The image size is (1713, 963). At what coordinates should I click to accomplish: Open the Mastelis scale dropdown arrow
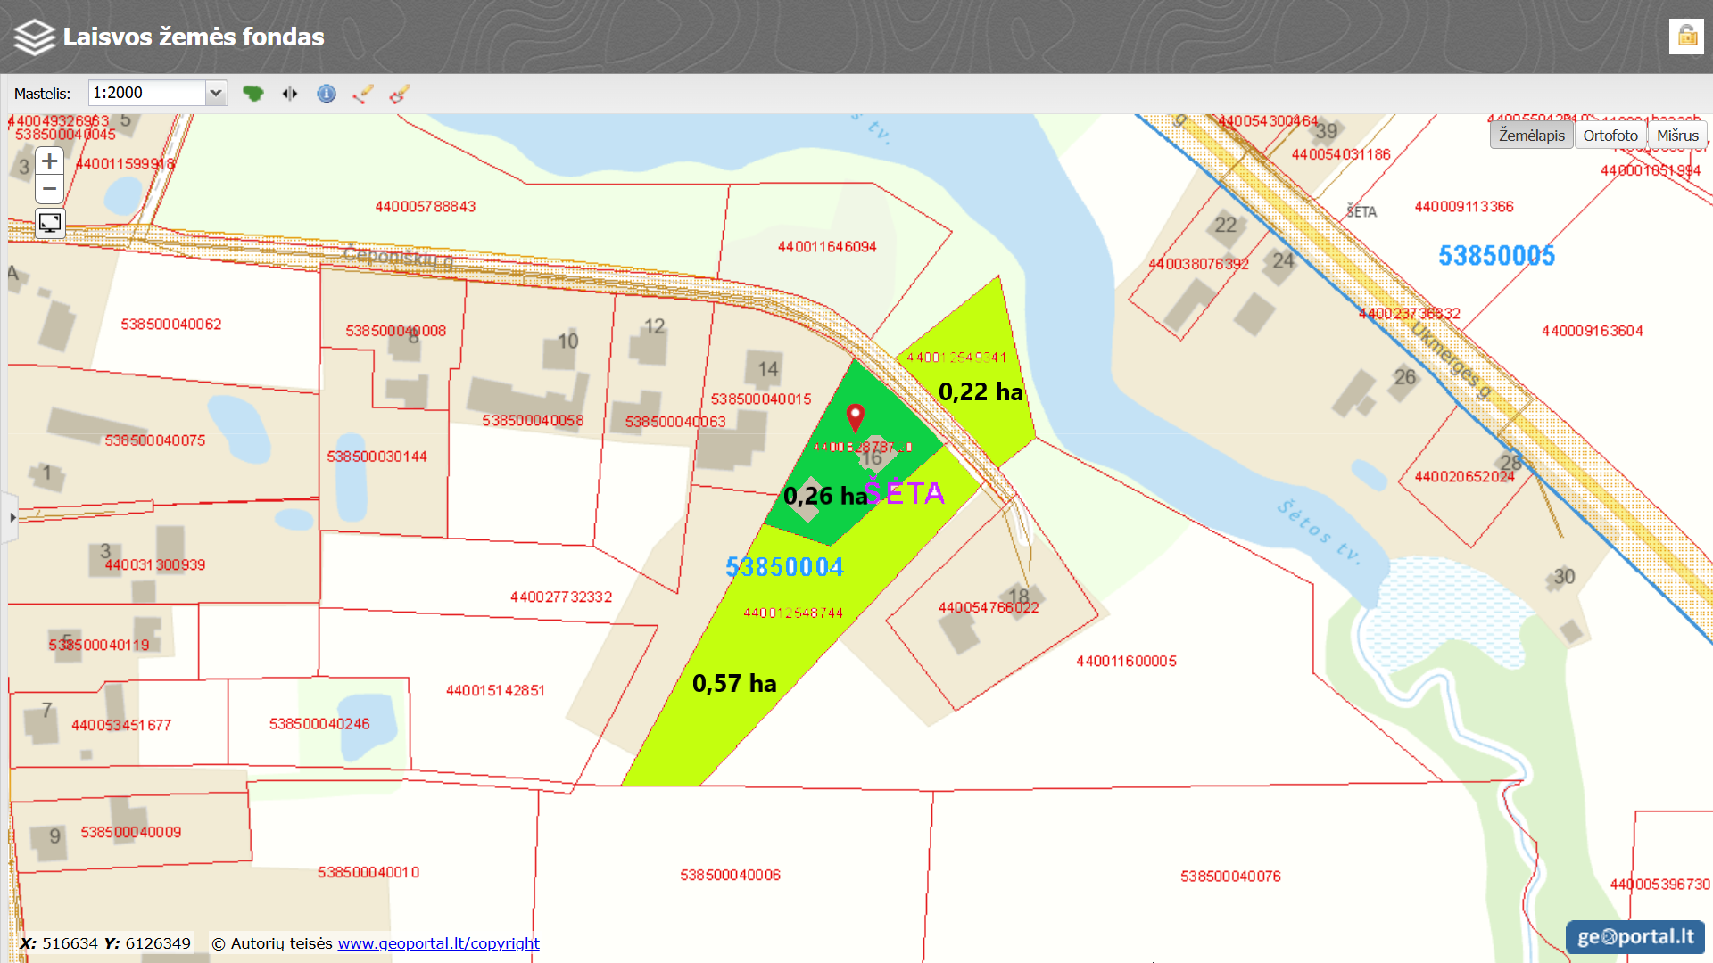216,93
